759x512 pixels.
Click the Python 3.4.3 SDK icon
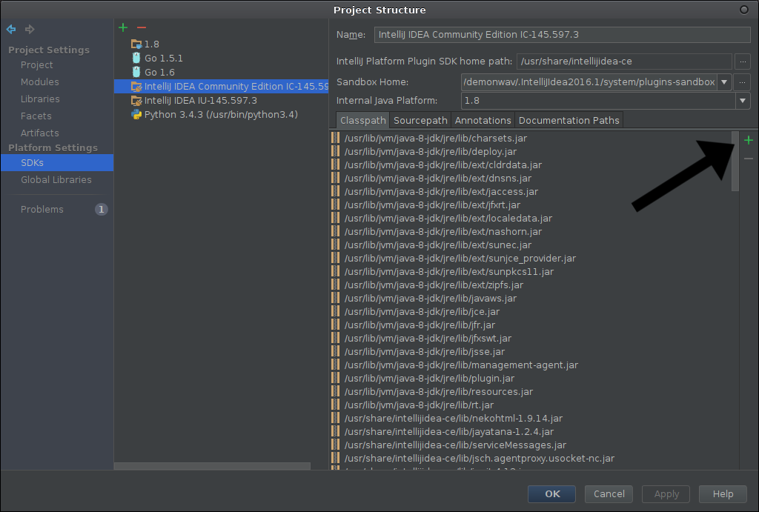pos(136,115)
